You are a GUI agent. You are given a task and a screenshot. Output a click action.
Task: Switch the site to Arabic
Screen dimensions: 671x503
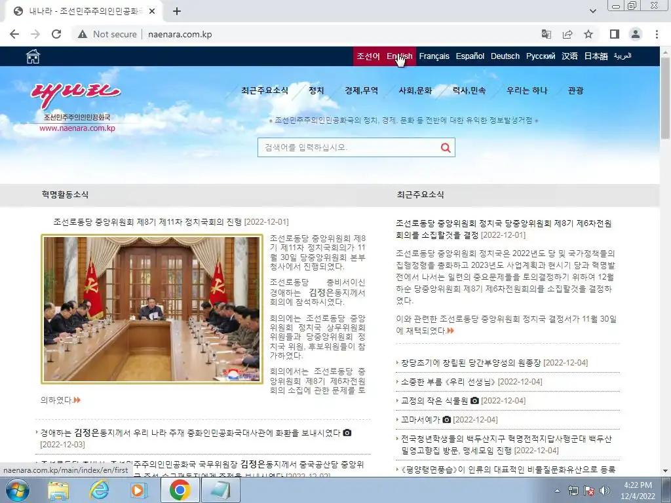623,56
